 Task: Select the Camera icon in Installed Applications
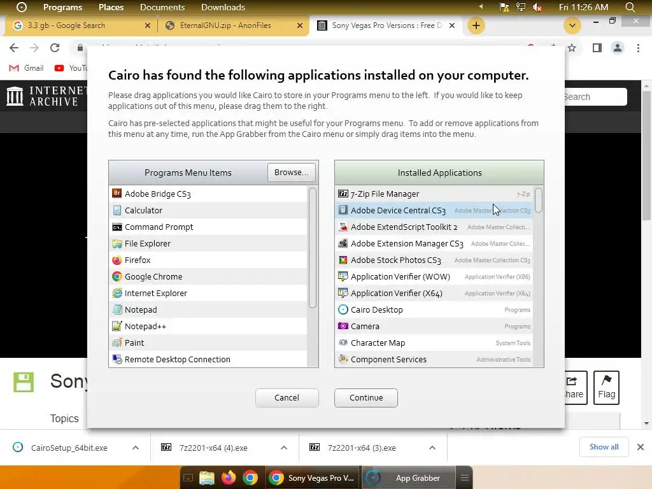(343, 327)
